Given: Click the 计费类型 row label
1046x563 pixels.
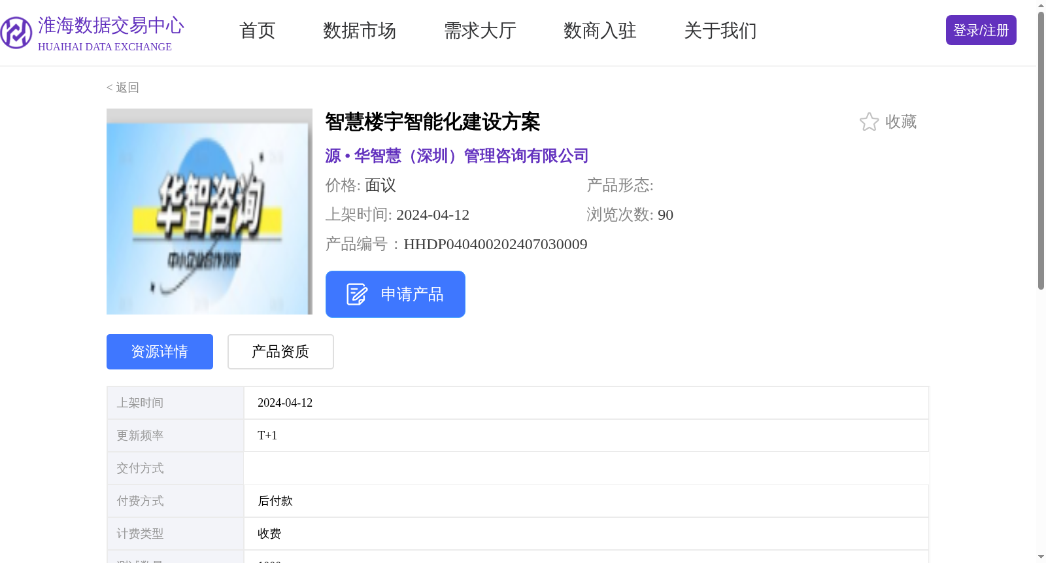Looking at the screenshot, I should pos(140,534).
